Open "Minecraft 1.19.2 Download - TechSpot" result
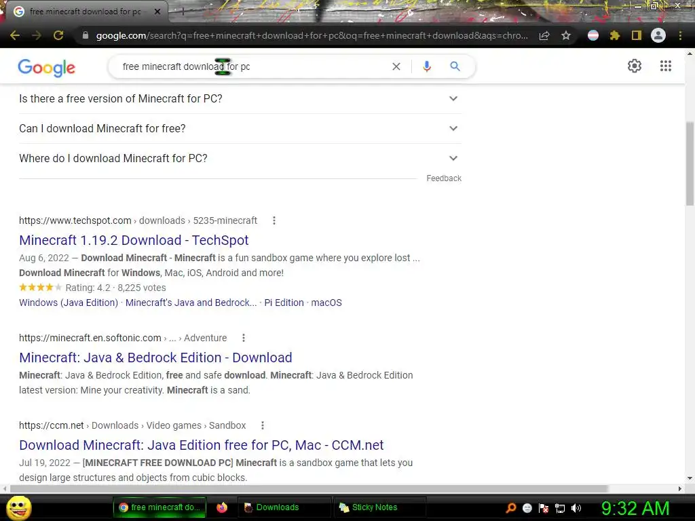Screen dimensions: 695x521 [x=134, y=240]
